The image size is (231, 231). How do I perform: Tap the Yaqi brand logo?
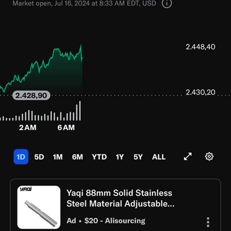tap(26, 189)
